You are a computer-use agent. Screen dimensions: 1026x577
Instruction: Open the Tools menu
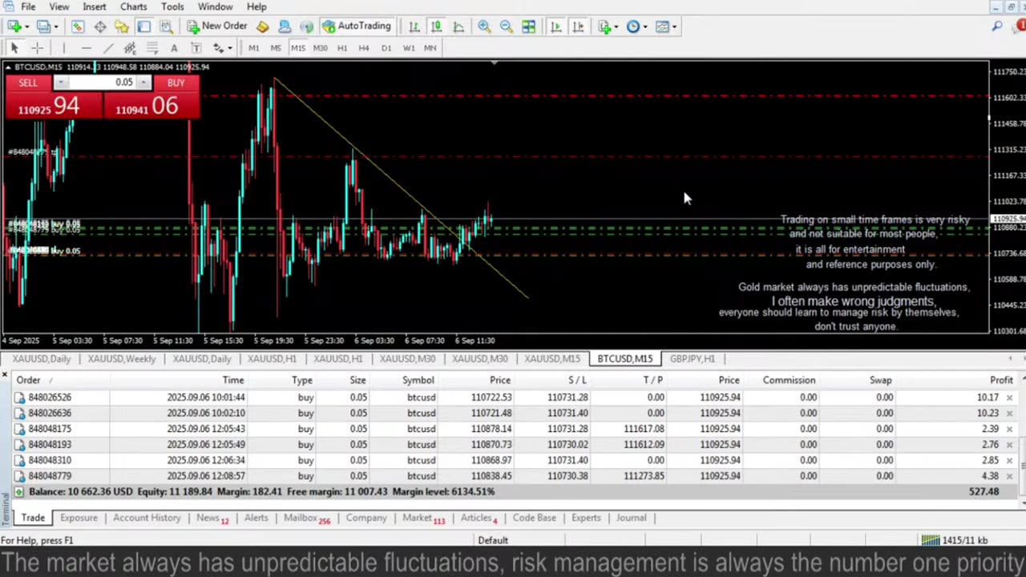172,6
